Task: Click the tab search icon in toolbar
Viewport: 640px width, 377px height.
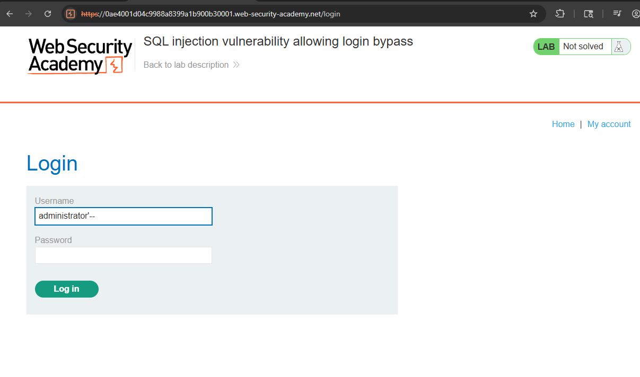Action: [x=589, y=14]
